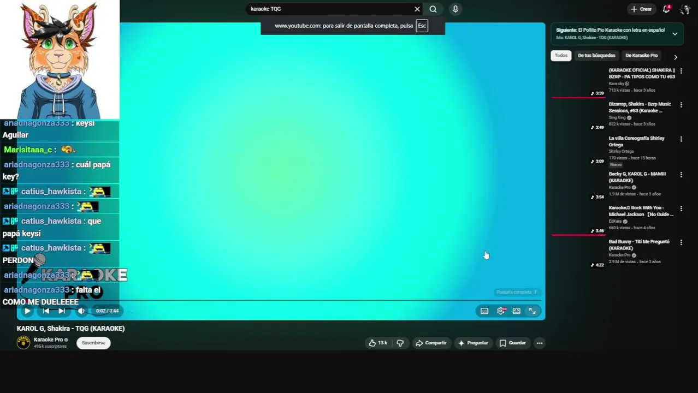The image size is (698, 393).
Task: Click the EdKara channel name
Action: coord(615,221)
